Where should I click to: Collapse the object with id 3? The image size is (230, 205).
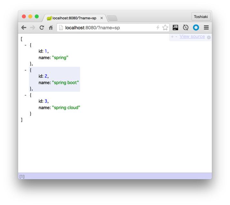pyautogui.click(x=25, y=95)
